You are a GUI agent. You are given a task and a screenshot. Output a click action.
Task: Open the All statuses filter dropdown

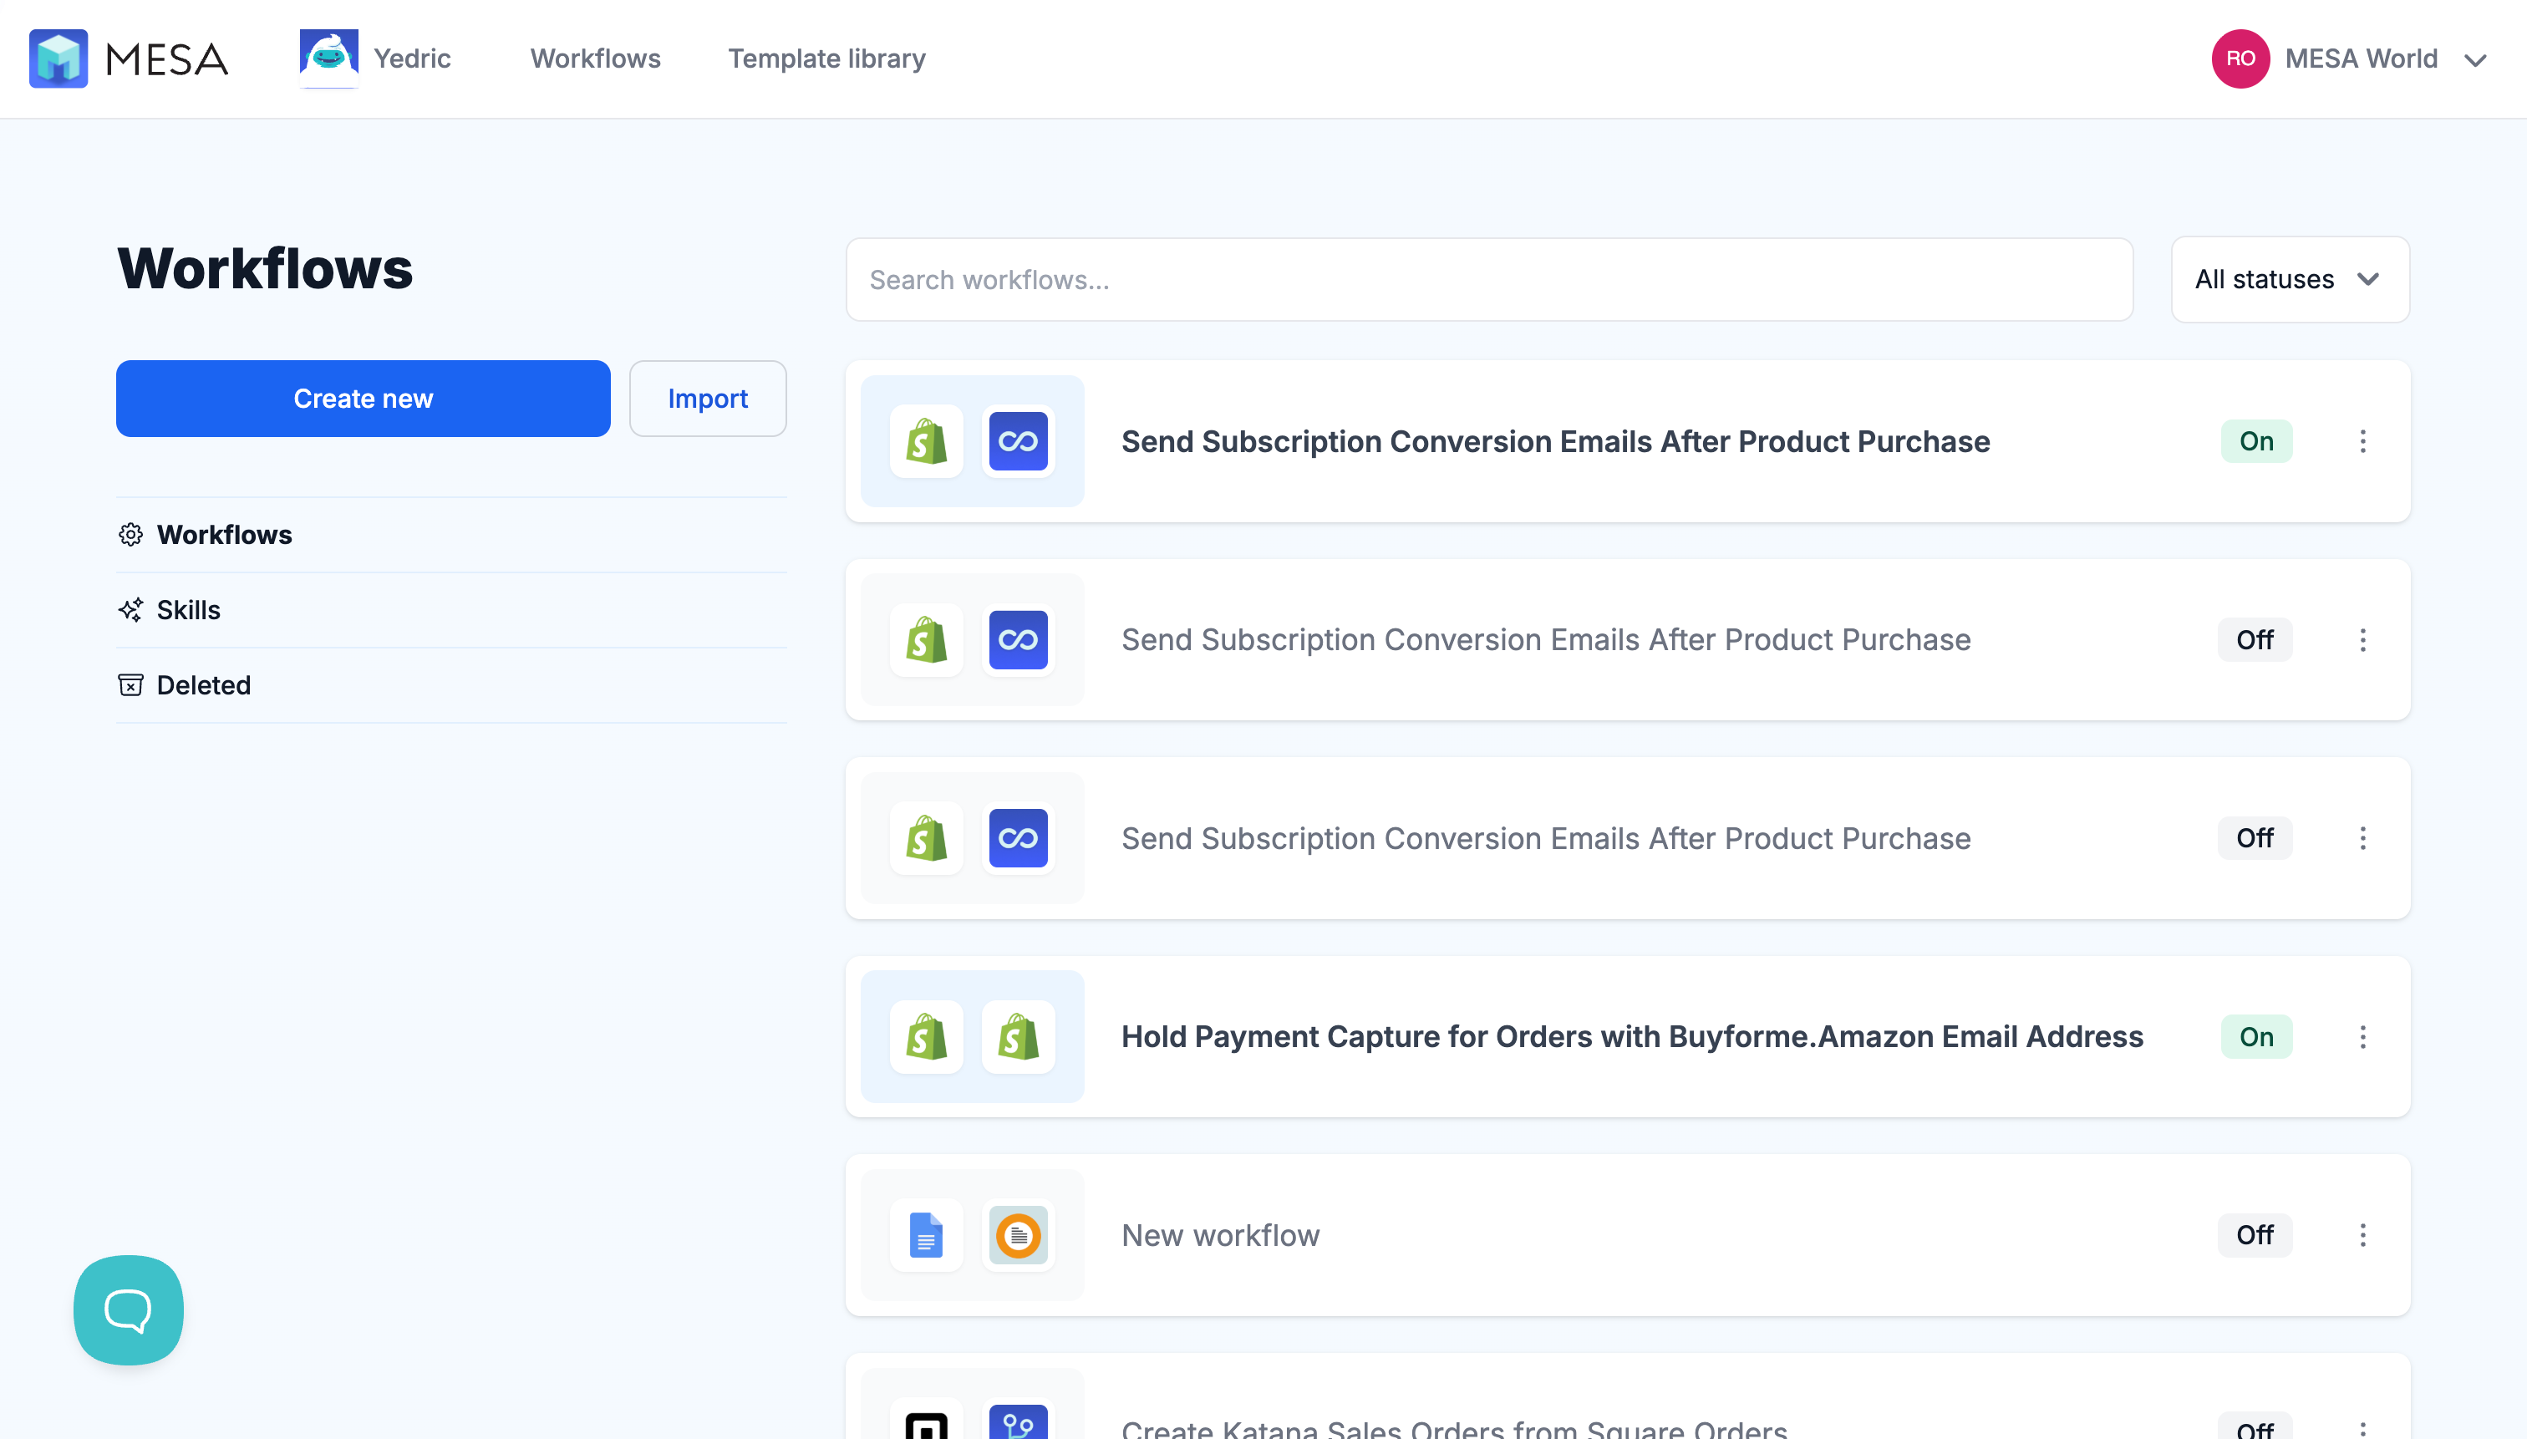click(x=2289, y=280)
